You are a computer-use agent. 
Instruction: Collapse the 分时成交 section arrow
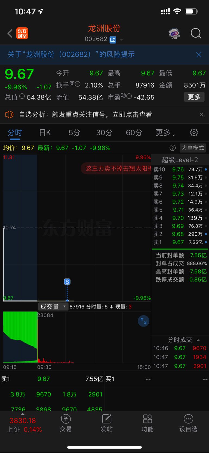point(198,340)
